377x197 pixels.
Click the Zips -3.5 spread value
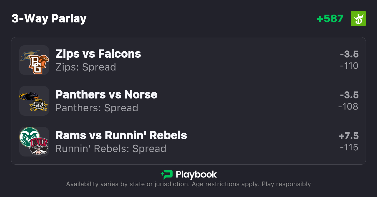click(349, 54)
